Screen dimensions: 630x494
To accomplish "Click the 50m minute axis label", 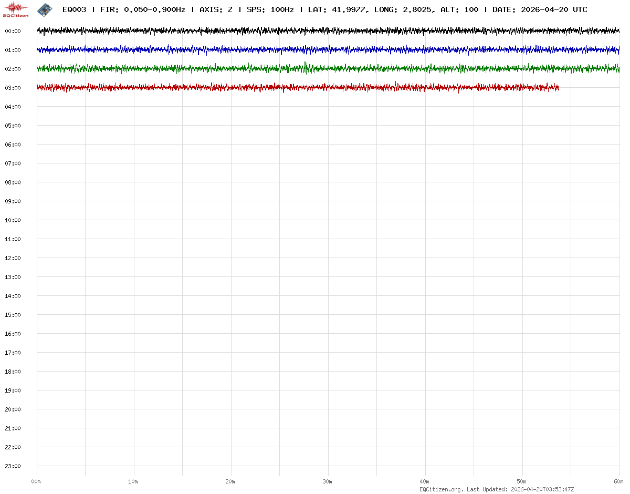I will coord(522,481).
